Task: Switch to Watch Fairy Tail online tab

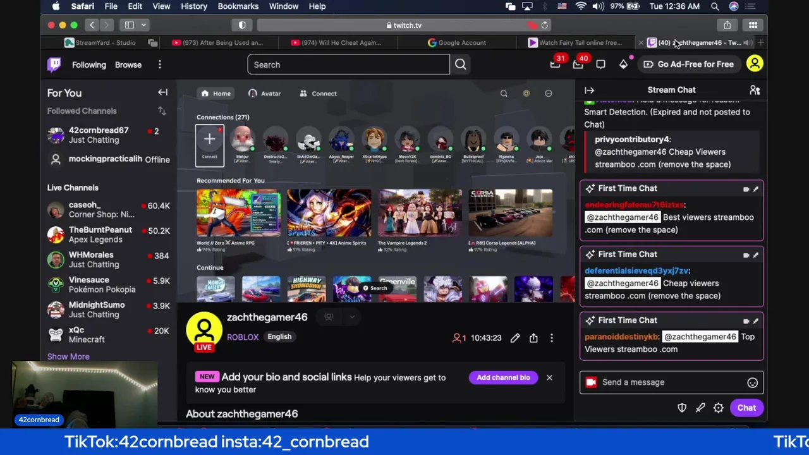Action: 575,43
